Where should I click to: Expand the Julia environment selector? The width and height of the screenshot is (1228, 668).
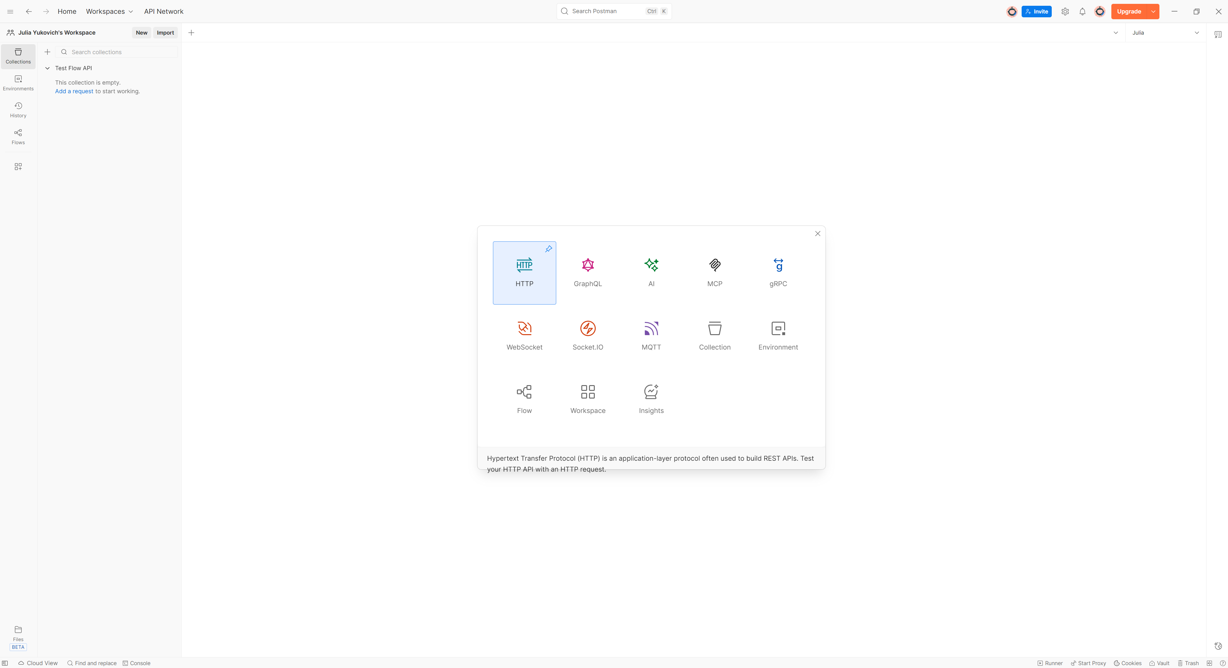tap(1165, 33)
